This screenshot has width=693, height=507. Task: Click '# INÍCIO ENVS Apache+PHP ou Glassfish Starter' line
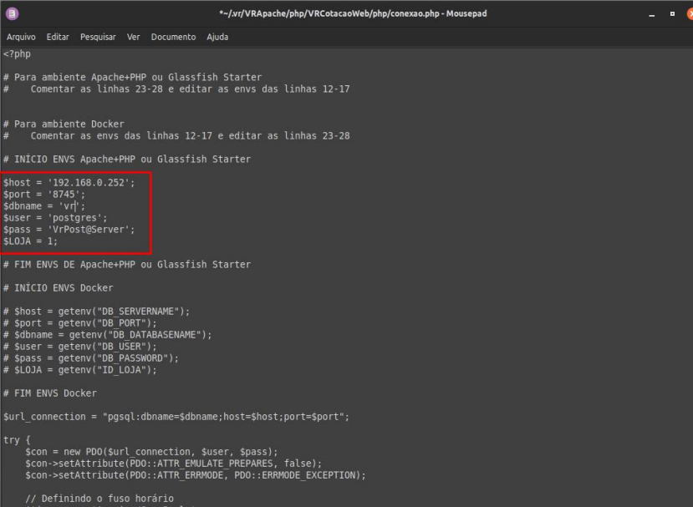tap(127, 160)
